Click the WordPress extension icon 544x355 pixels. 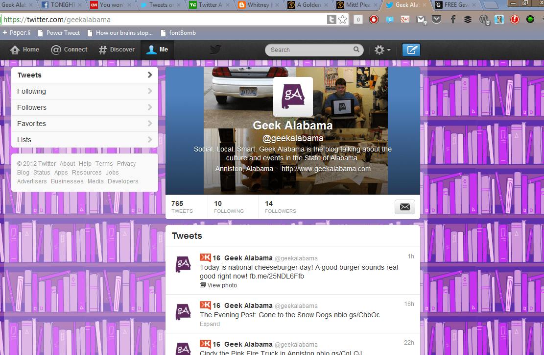pos(484,20)
